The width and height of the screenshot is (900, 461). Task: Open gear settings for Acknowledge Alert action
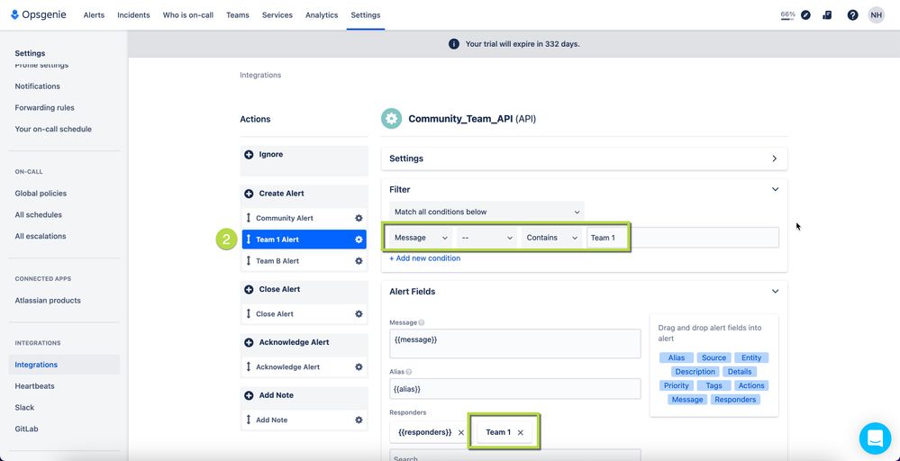click(359, 367)
